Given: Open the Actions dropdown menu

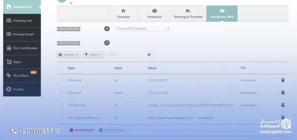Looking at the screenshot, I should 68,55.
